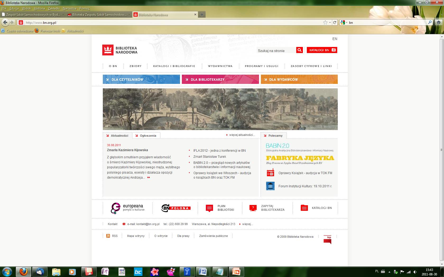This screenshot has height=277, width=444.
Task: Click the red Katalogi BN button at the top
Action: tap(322, 50)
